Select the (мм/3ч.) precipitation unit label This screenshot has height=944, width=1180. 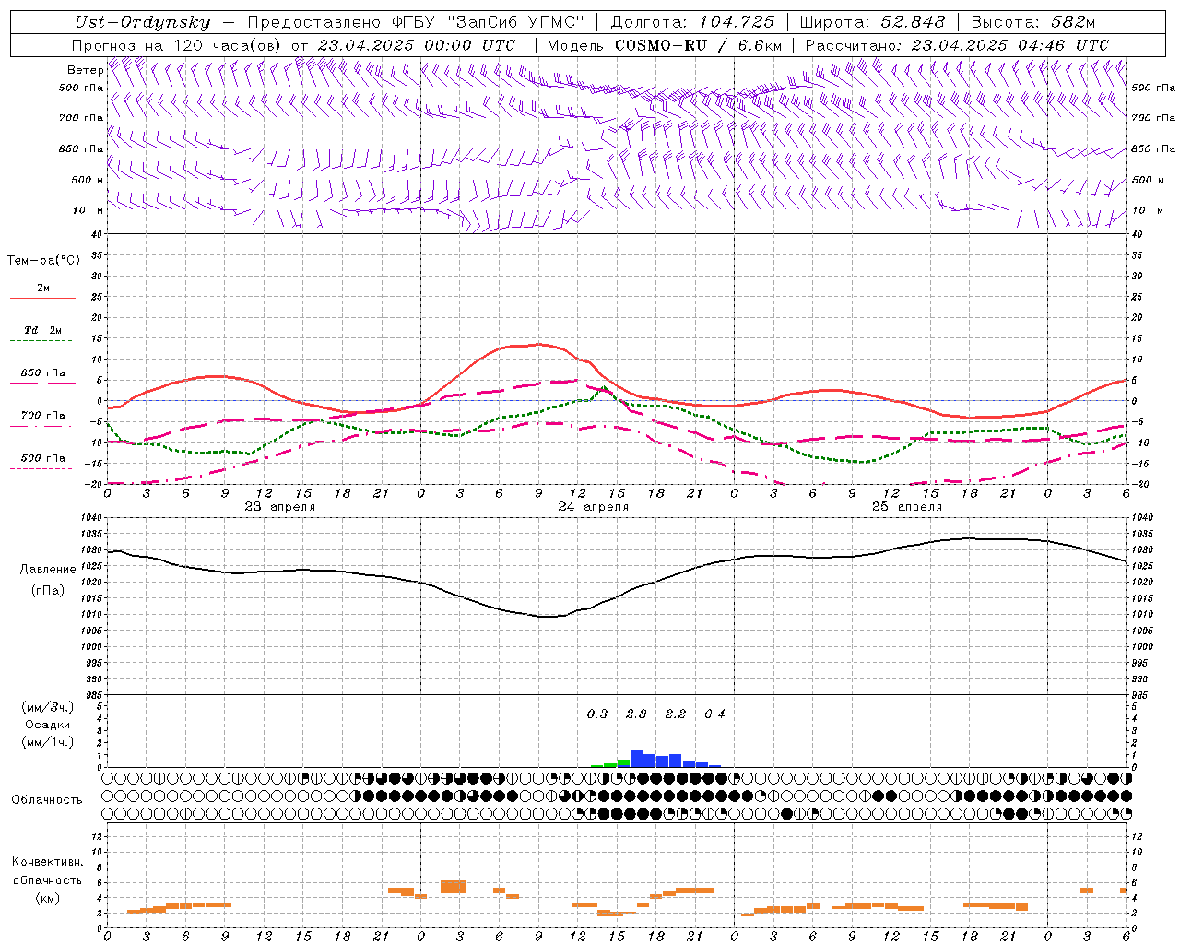(x=48, y=707)
